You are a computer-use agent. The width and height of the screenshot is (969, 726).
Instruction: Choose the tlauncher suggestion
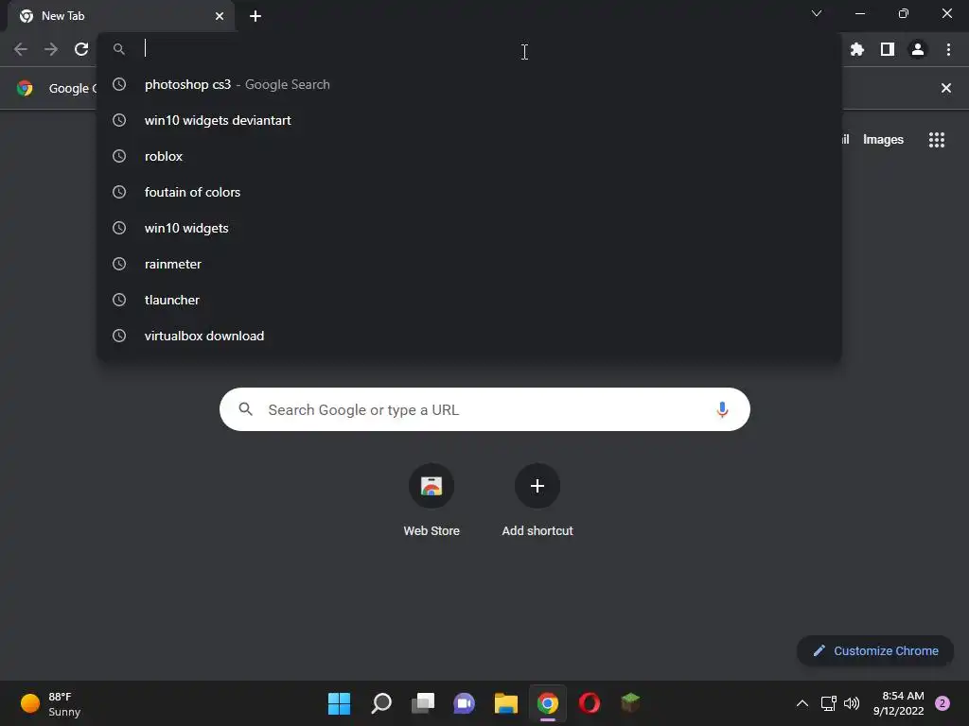pos(469,300)
